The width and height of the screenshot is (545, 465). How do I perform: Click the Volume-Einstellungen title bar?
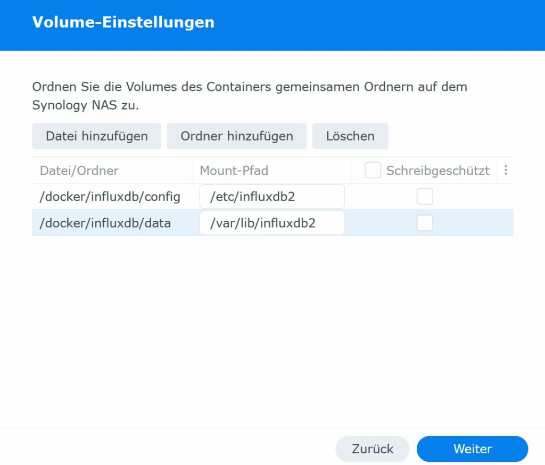point(123,22)
